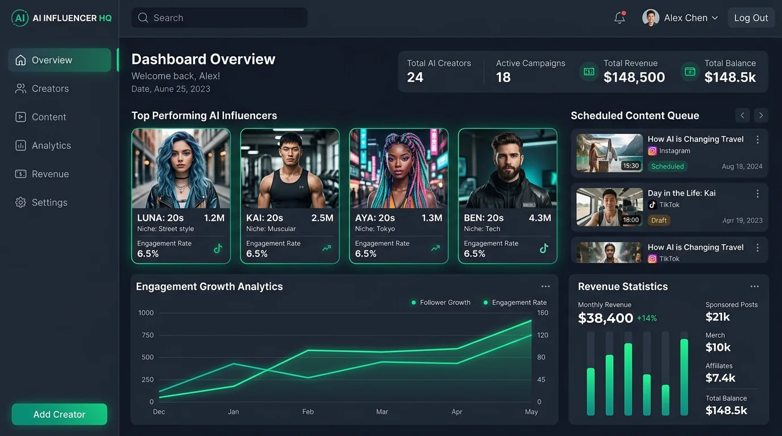Viewport: 782px width, 436px height.
Task: Go to next content queue page
Action: coord(761,115)
